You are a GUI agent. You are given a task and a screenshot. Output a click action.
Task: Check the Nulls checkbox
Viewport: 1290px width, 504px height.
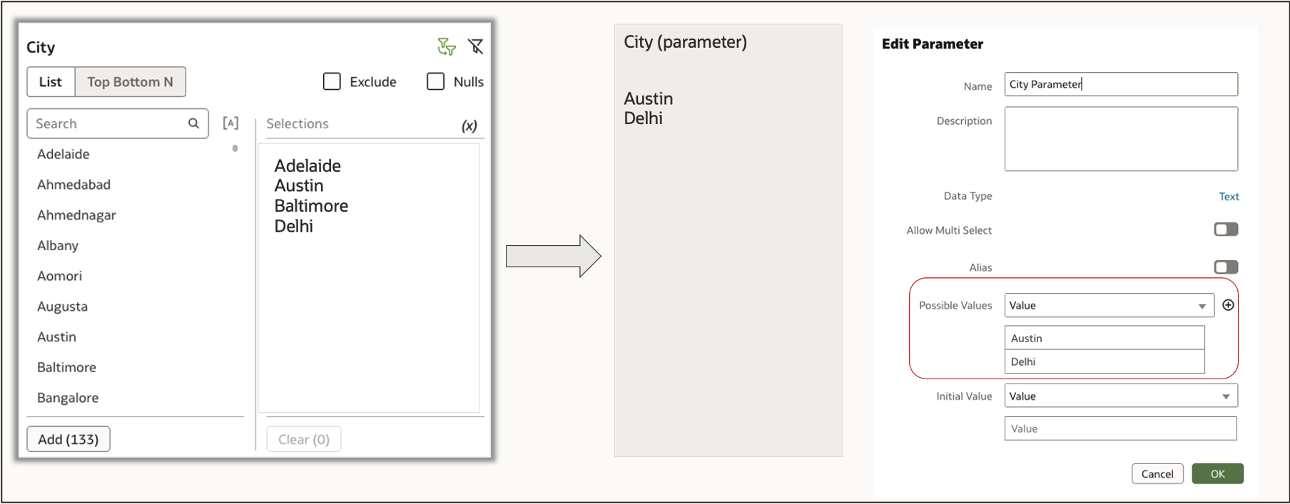(435, 81)
